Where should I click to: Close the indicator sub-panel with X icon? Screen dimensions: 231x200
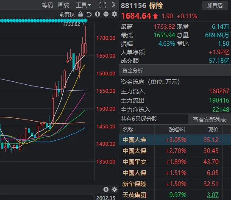(106, 189)
